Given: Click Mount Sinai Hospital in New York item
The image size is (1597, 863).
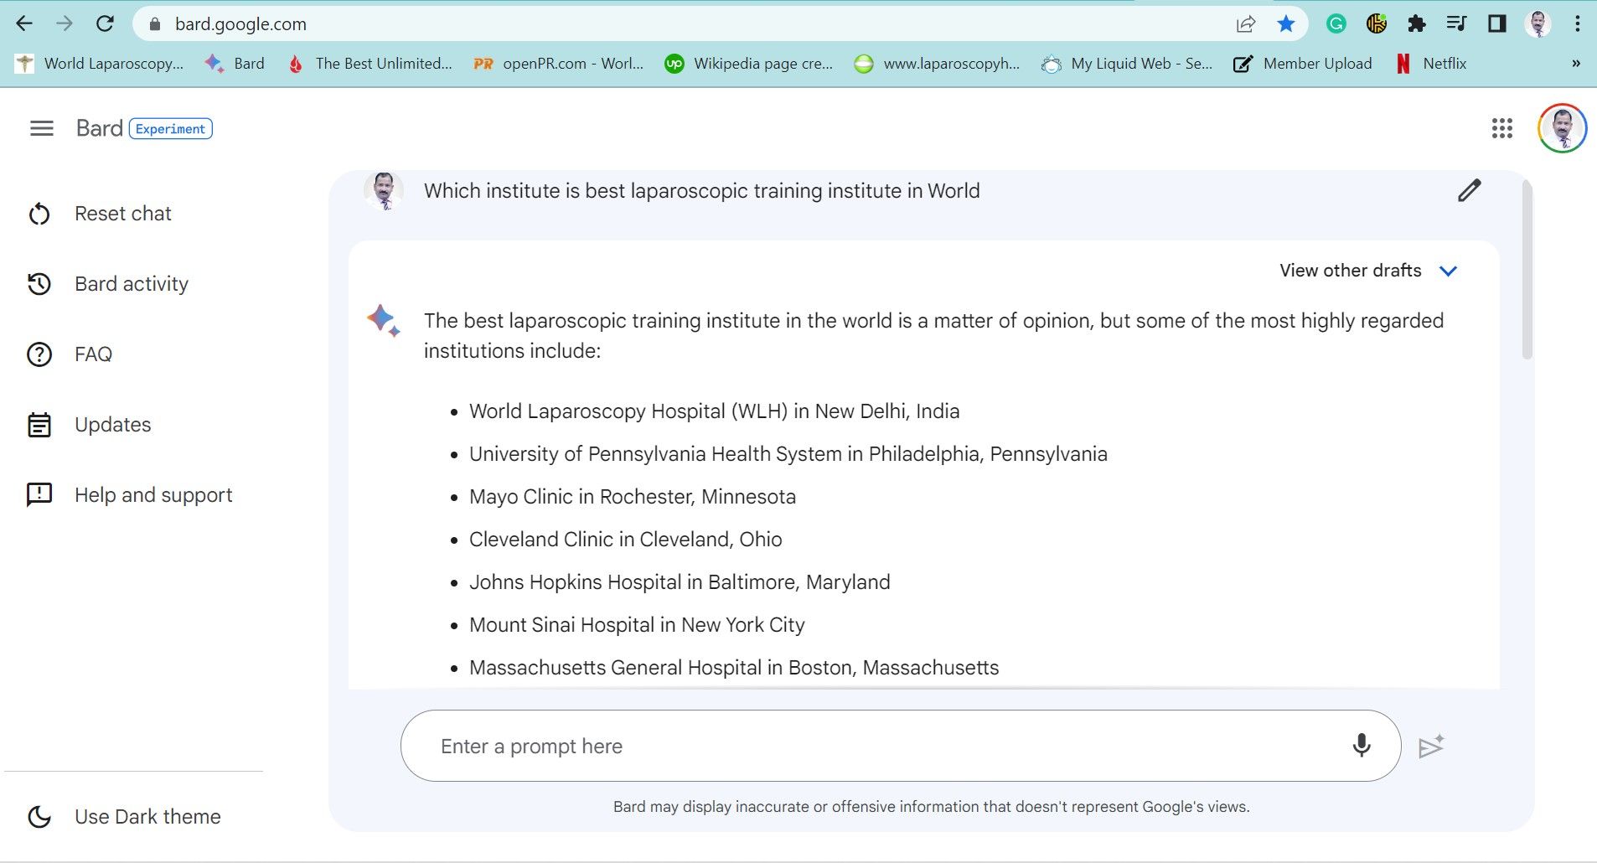Looking at the screenshot, I should (x=637, y=625).
